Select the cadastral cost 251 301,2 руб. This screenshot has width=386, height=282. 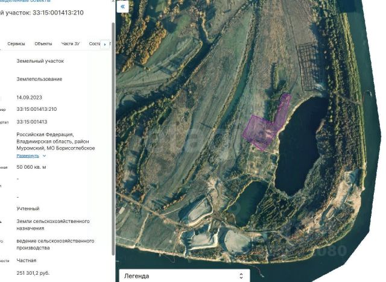tap(33, 273)
